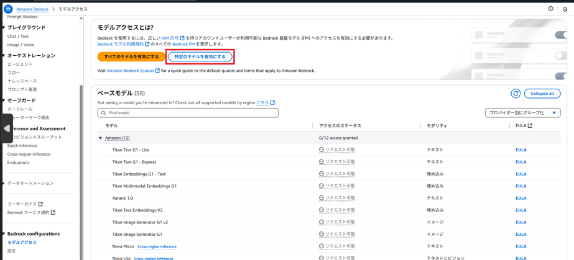Go to エージェント in sidebar

(x=20, y=65)
